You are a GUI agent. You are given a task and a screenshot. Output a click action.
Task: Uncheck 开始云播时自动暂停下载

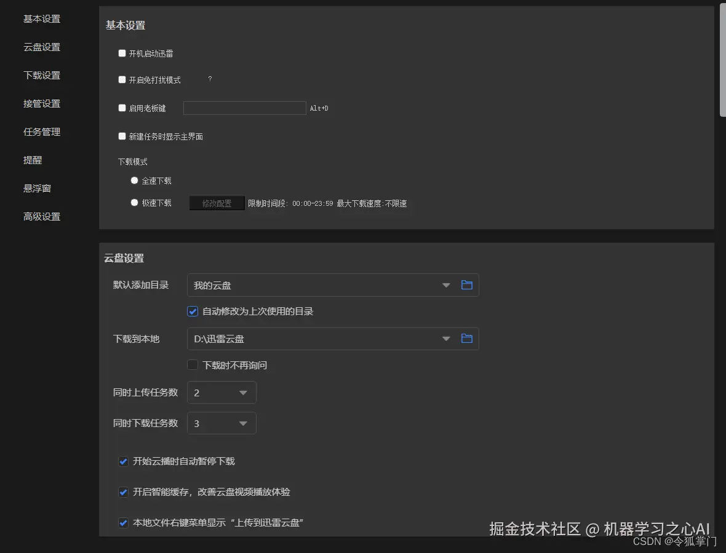(123, 461)
